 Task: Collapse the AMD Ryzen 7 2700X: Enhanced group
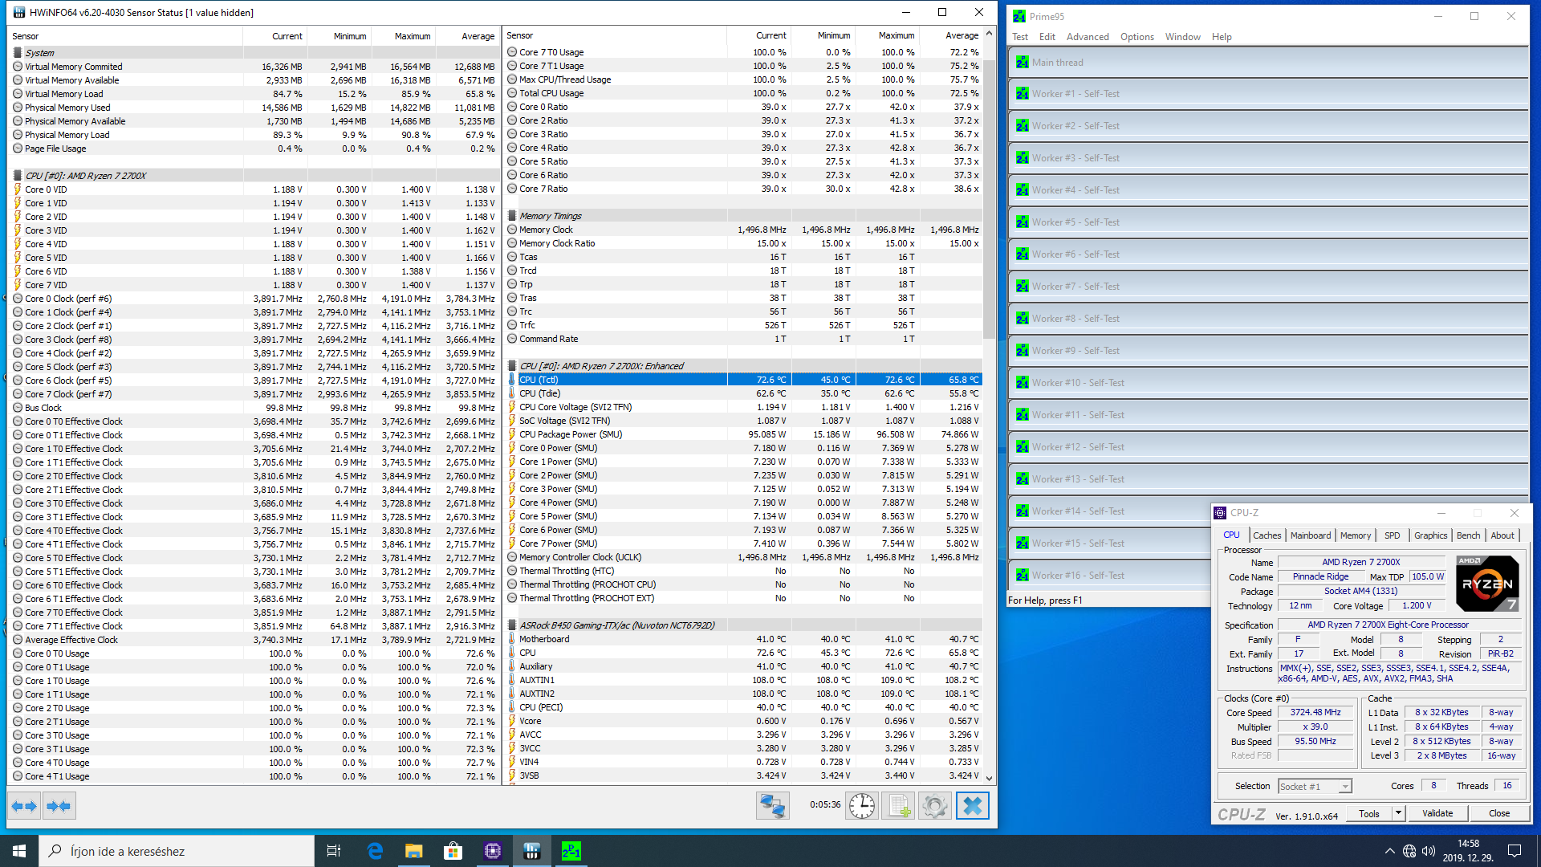click(512, 366)
